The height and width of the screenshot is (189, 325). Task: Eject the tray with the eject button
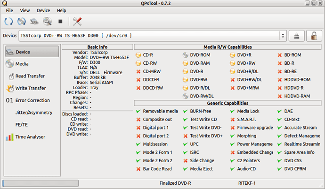(297, 36)
